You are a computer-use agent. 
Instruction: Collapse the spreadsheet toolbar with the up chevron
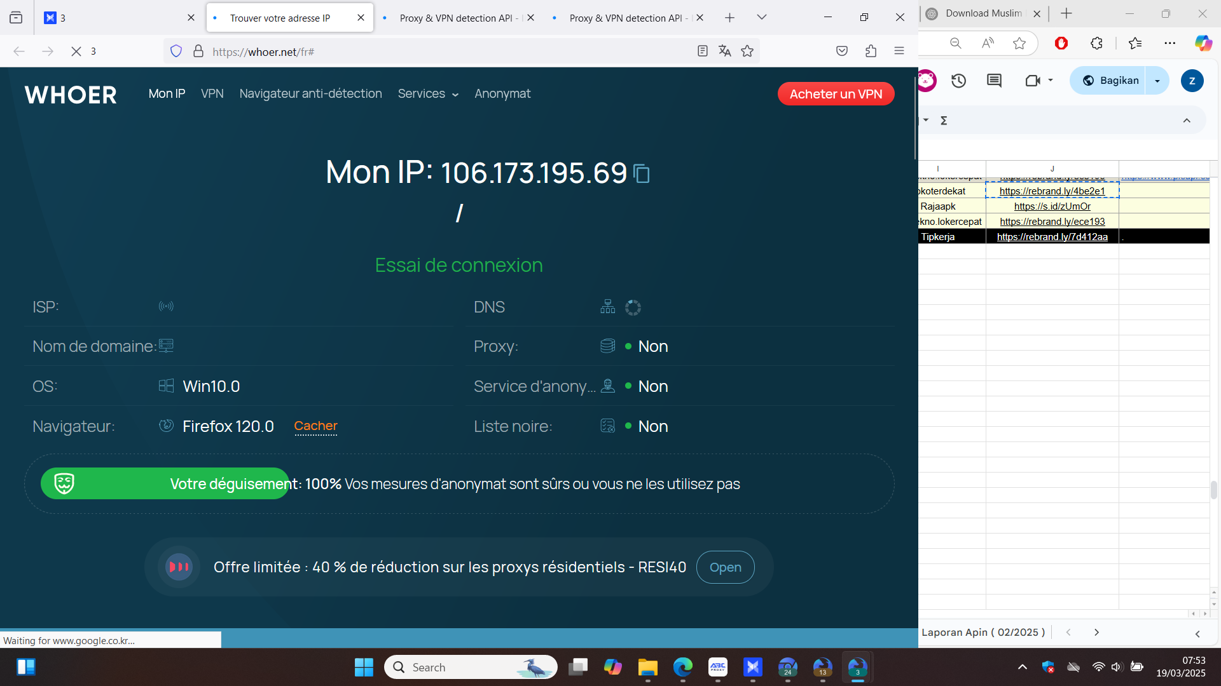pos(1187,121)
